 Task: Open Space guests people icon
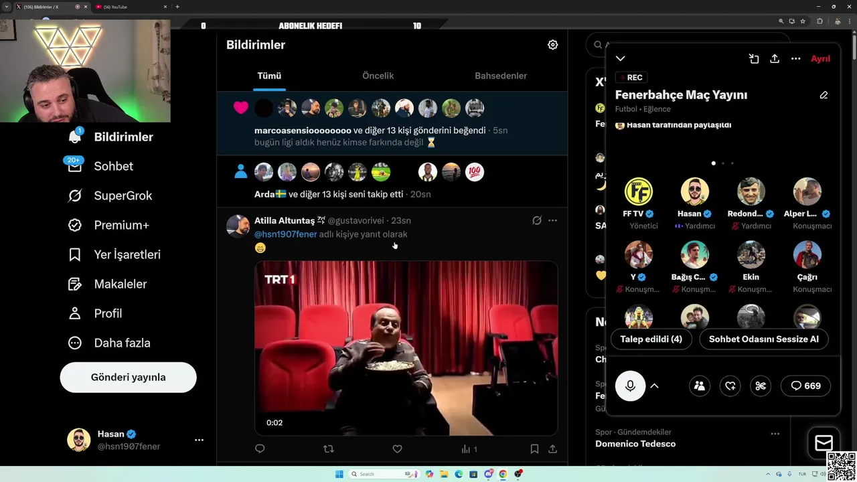click(x=700, y=386)
